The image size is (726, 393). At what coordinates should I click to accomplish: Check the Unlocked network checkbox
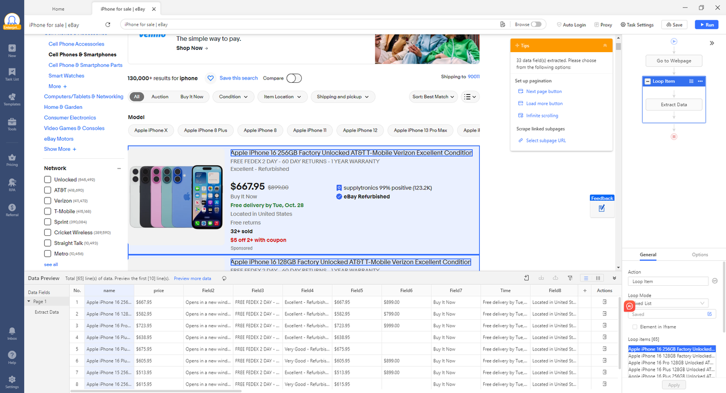tap(48, 180)
